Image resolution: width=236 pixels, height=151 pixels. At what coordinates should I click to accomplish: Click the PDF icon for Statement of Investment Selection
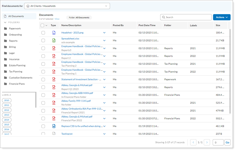click(x=53, y=79)
